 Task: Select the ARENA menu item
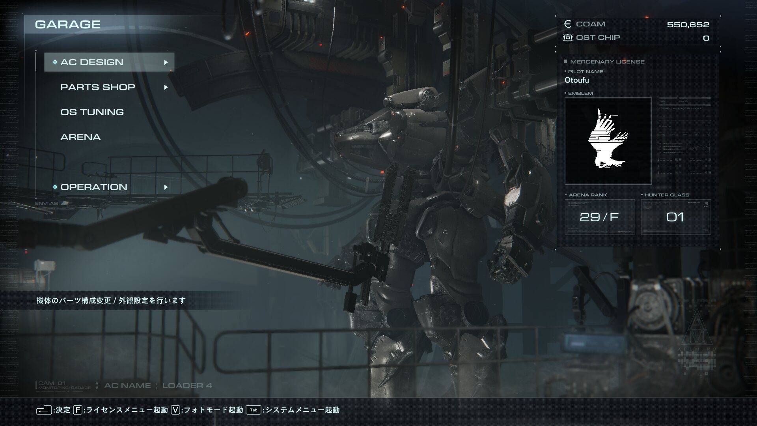[80, 137]
